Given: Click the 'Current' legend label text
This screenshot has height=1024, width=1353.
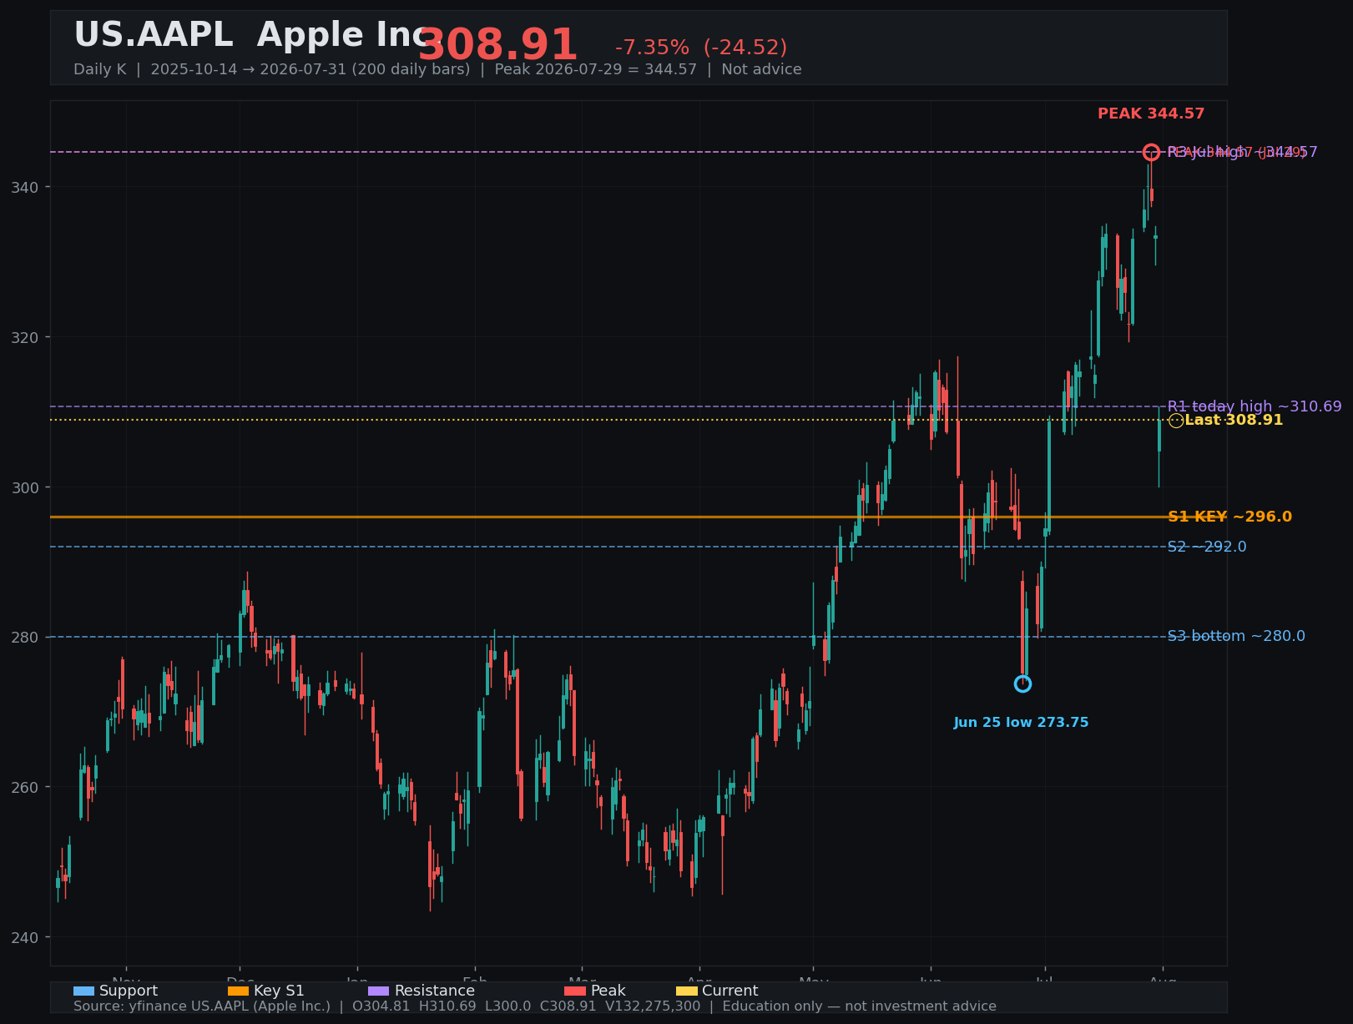Looking at the screenshot, I should 730,991.
